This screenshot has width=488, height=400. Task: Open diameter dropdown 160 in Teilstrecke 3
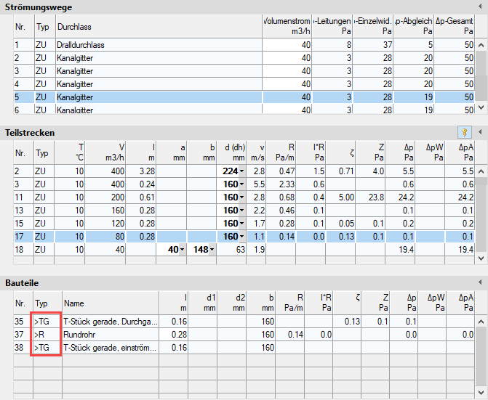[x=242, y=184]
